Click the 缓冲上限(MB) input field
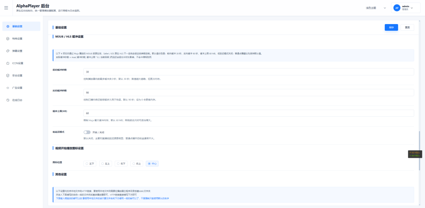 [x=249, y=113]
